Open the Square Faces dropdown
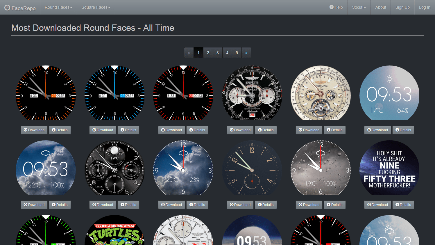Viewport: 435px width, 245px height. [x=96, y=7]
